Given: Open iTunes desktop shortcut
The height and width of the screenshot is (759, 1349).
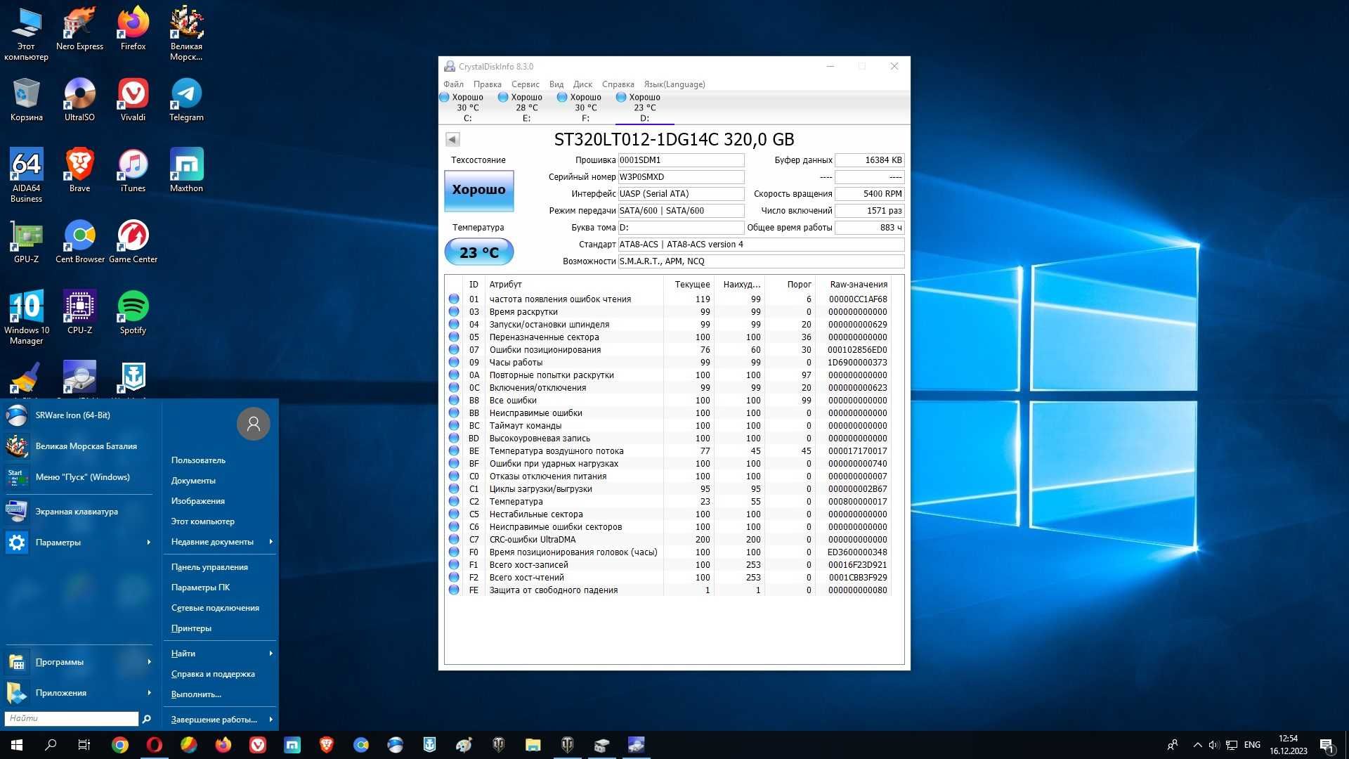Looking at the screenshot, I should point(133,170).
